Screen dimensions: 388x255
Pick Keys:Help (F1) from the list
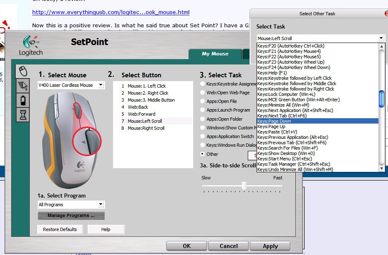[318, 73]
